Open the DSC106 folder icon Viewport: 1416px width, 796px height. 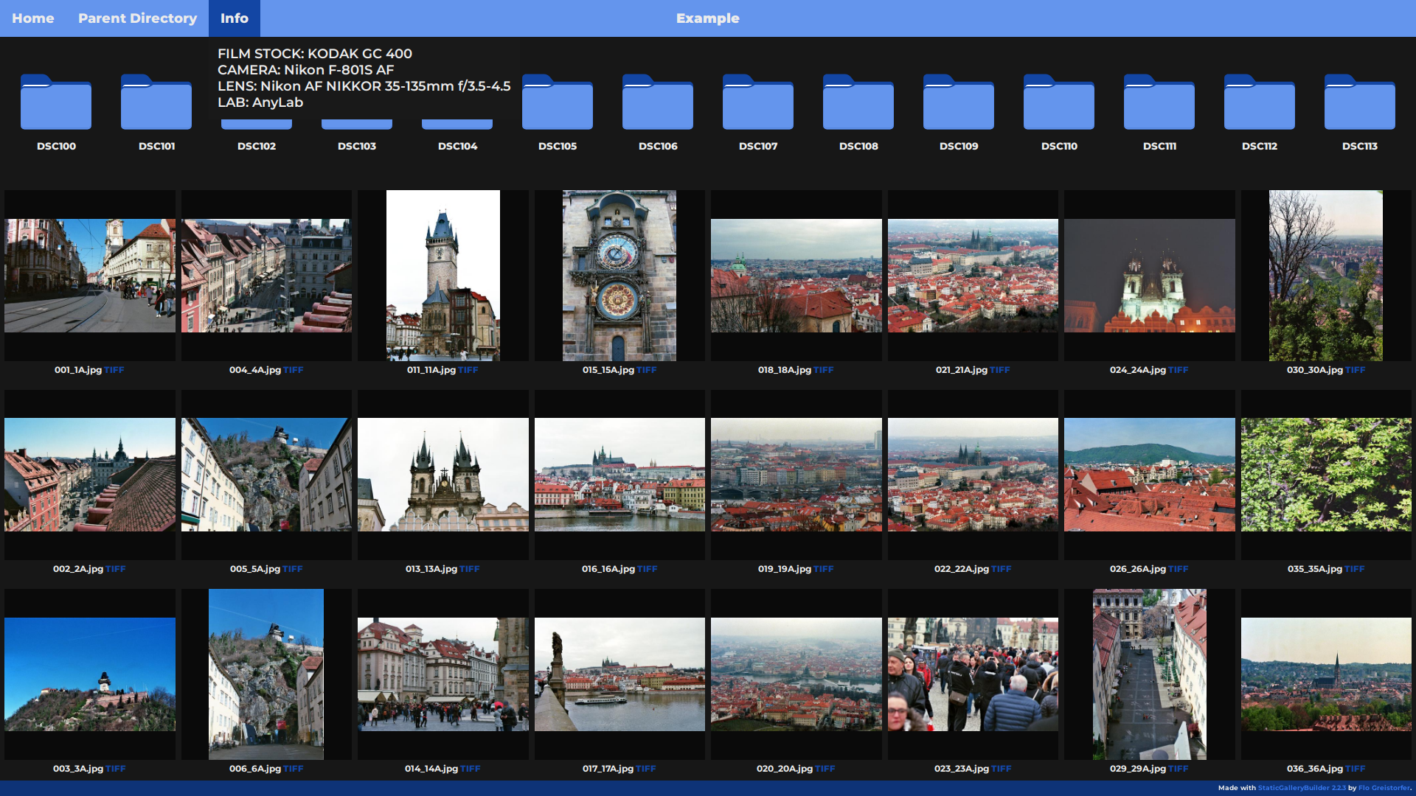(658, 103)
